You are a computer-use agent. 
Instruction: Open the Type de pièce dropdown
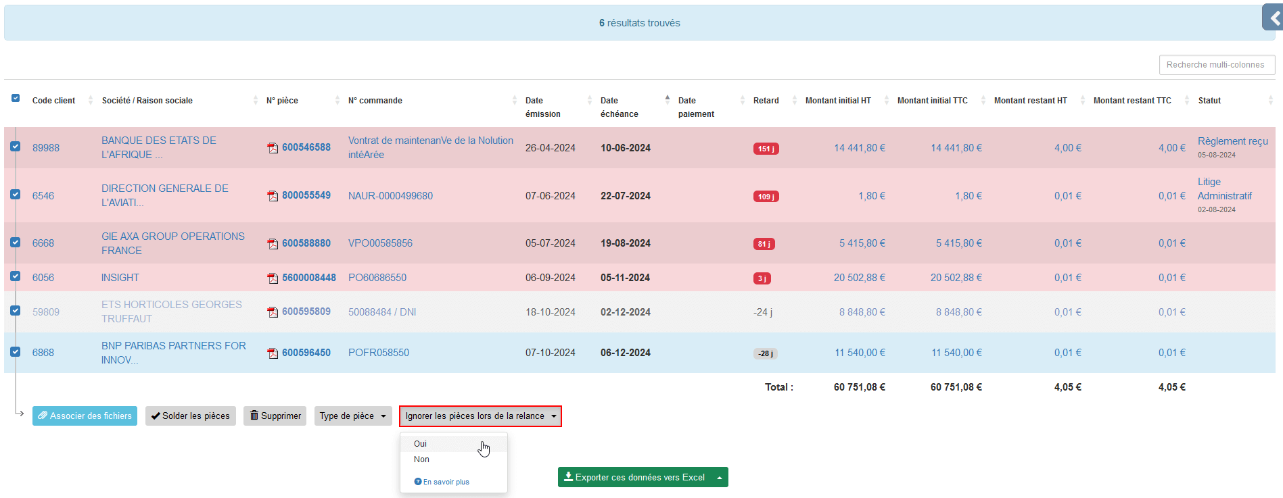tap(352, 416)
